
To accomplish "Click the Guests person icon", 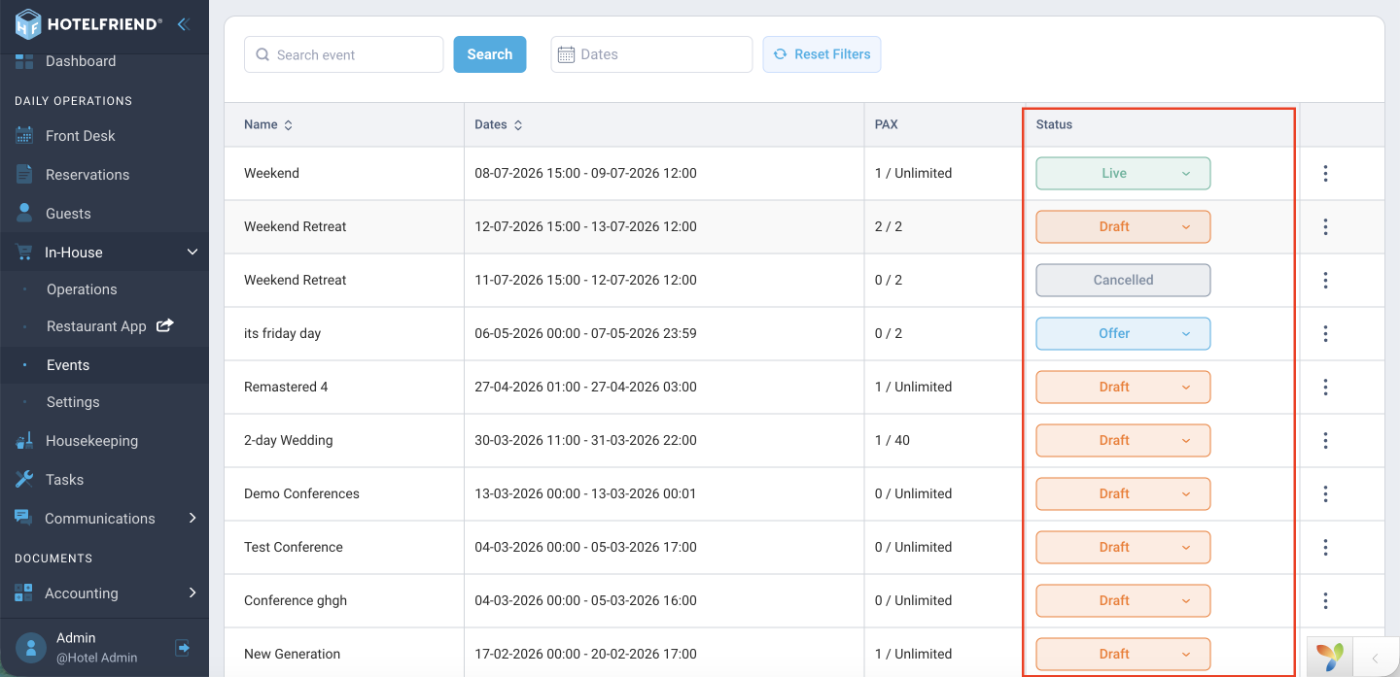I will tap(24, 213).
